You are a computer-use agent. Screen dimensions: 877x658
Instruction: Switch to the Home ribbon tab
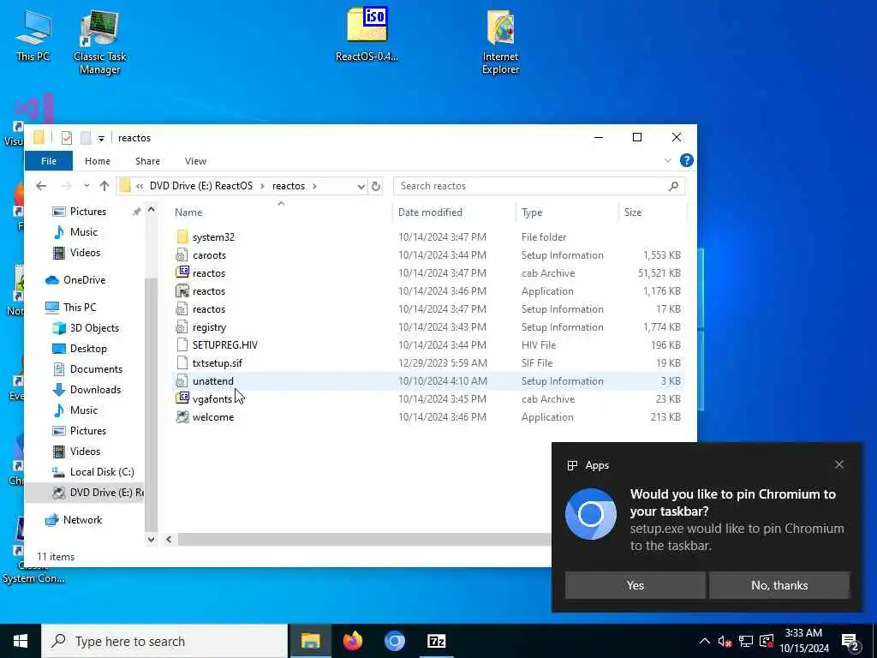[x=98, y=161]
